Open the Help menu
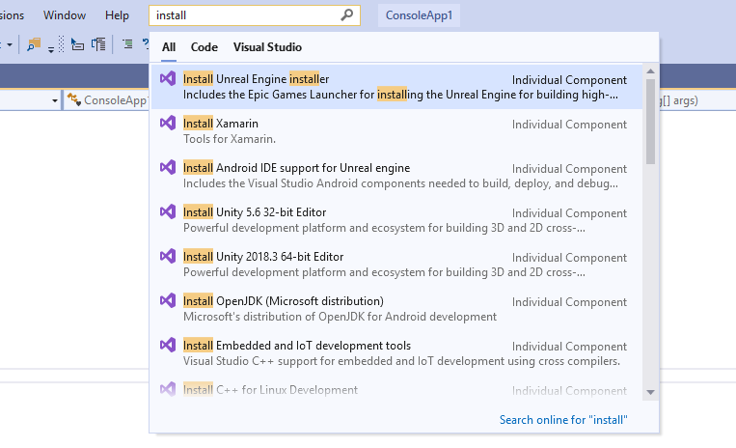736x448 pixels. (x=117, y=15)
